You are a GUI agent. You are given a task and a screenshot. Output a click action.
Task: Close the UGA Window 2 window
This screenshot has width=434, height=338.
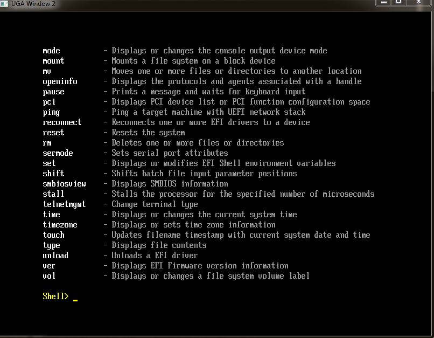tap(420, 2)
